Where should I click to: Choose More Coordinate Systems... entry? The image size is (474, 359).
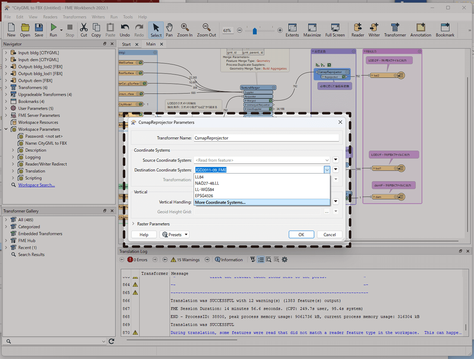[262, 202]
